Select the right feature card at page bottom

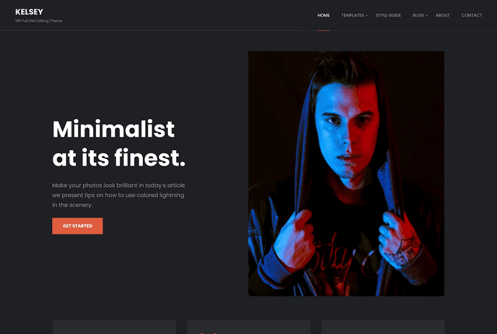[383, 327]
